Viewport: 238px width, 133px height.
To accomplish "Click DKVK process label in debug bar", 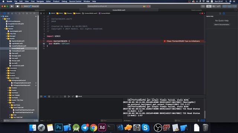I will (79, 96).
